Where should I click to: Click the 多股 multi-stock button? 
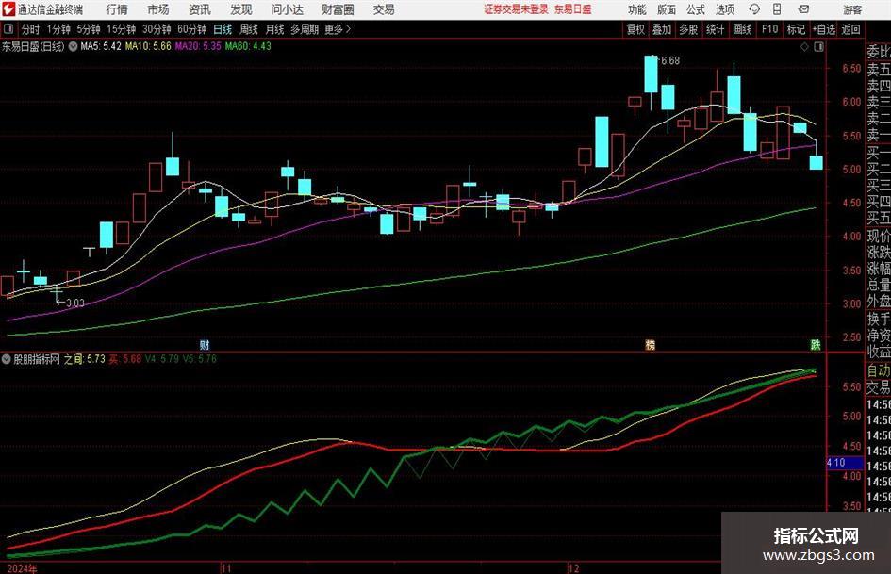point(688,29)
